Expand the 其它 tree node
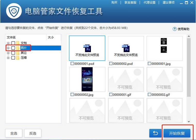196x140 pixels. pyautogui.click(x=8, y=53)
